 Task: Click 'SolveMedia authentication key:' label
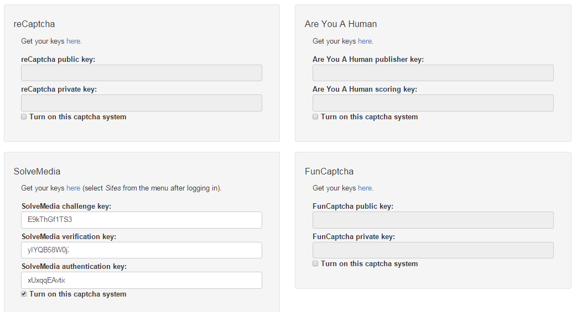pos(74,266)
